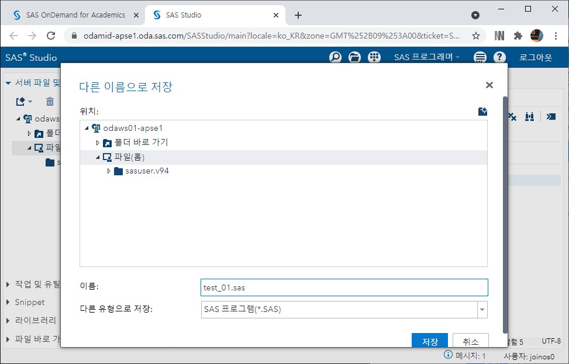Screen dimensions: 569x364
Task: Open the new item dropdown arrow in sidebar
Action: click(30, 102)
